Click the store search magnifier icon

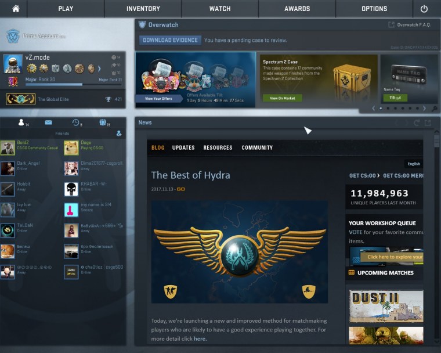click(x=434, y=109)
